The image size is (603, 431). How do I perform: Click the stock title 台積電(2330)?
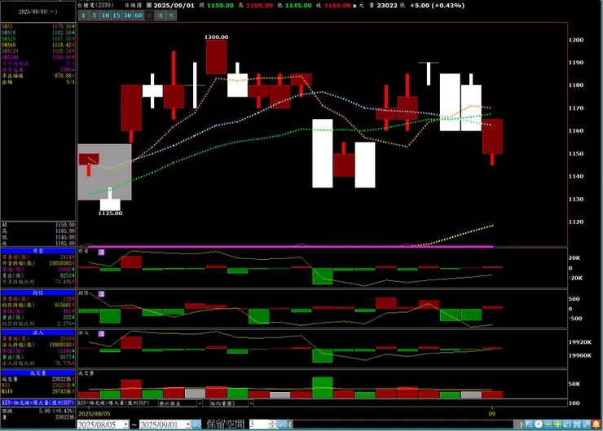point(95,6)
